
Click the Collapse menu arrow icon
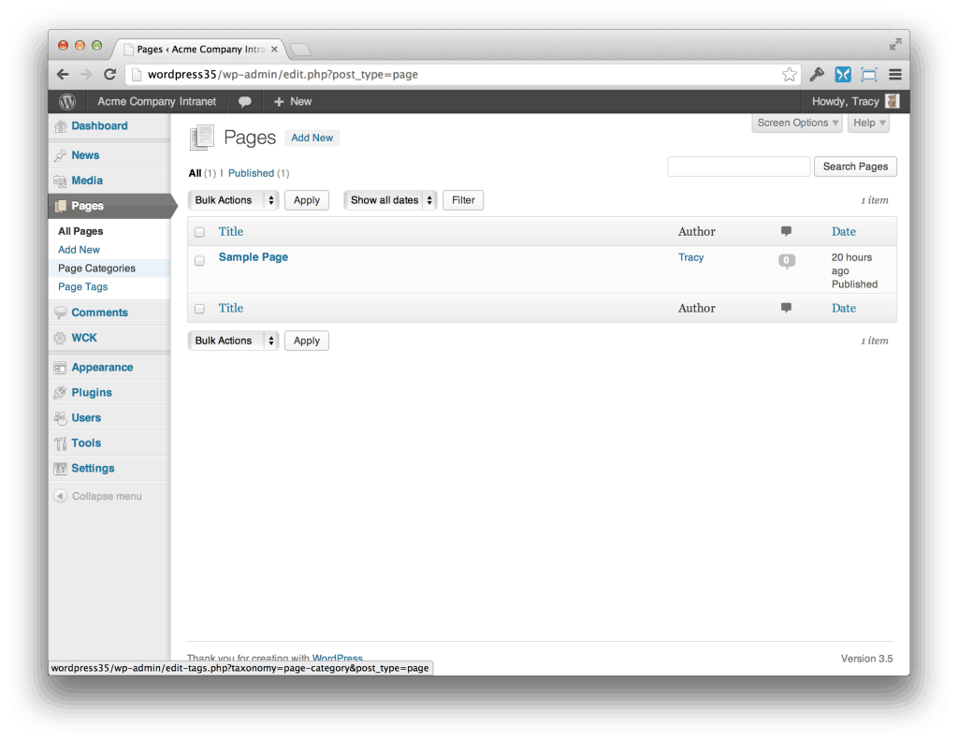pos(60,496)
